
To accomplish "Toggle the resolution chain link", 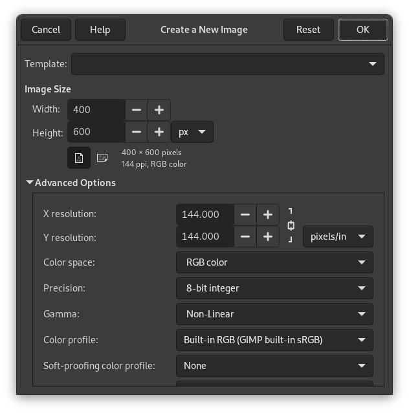I will pyautogui.click(x=291, y=226).
